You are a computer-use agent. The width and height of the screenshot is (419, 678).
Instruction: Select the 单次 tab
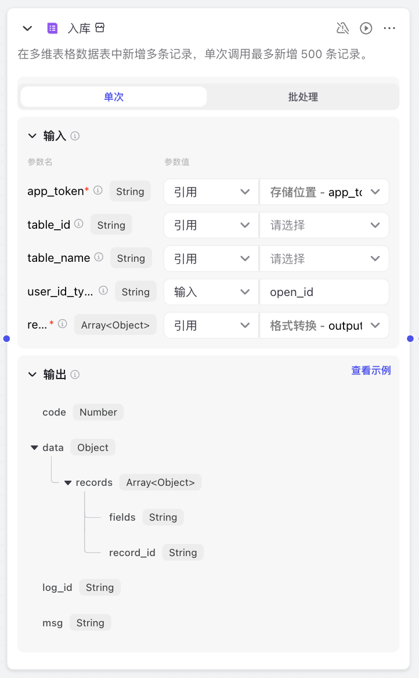coord(114,97)
